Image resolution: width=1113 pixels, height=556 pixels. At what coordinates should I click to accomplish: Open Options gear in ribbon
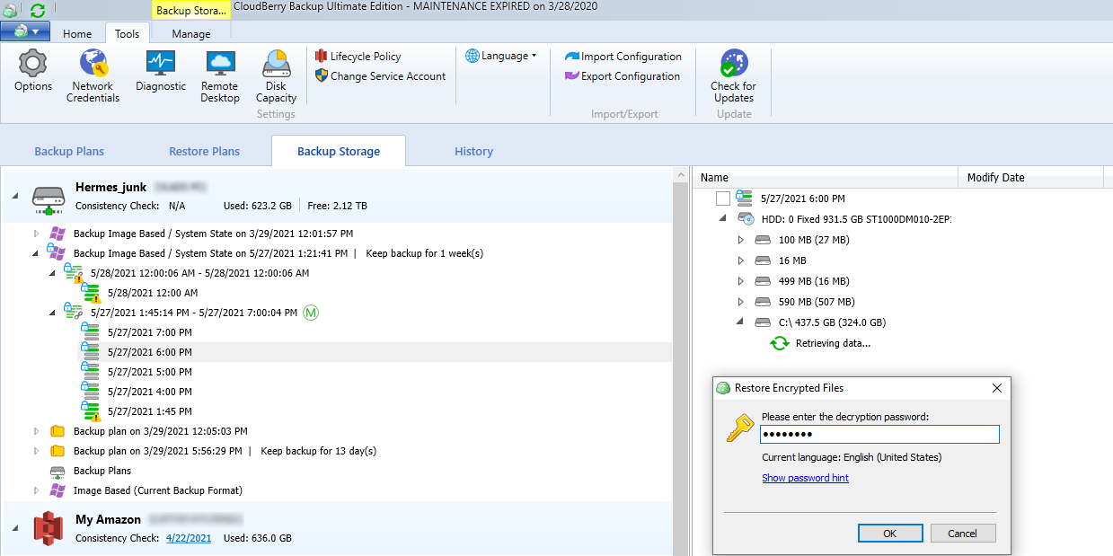click(x=33, y=71)
